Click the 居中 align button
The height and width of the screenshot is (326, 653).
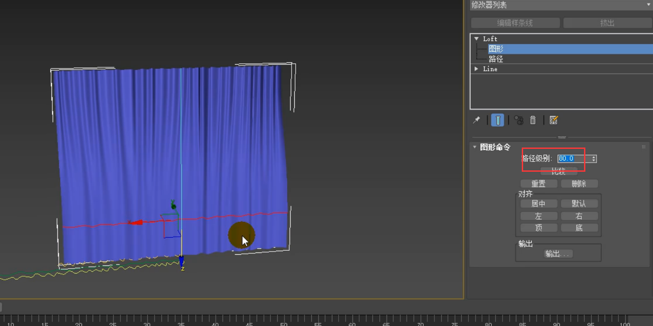coord(539,204)
